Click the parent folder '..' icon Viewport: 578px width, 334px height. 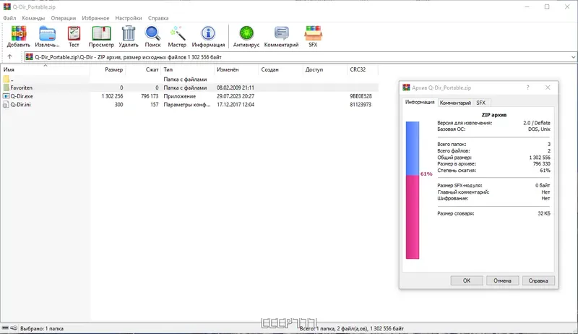(x=7, y=80)
